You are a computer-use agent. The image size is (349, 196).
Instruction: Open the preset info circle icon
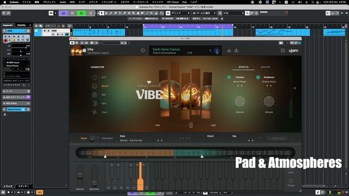click(143, 51)
